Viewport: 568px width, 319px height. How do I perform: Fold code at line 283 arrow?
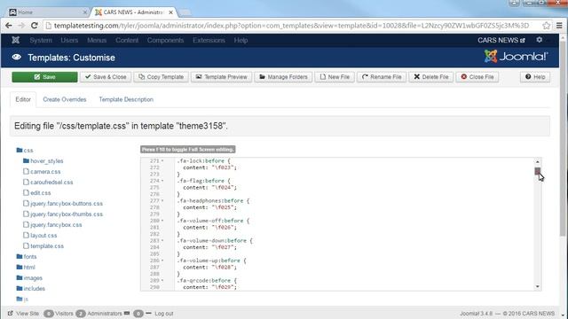(162, 240)
